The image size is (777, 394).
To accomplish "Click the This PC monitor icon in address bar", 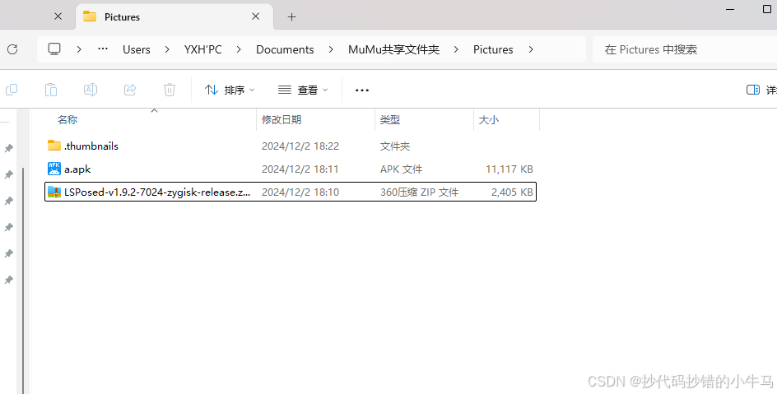I will click(x=54, y=49).
